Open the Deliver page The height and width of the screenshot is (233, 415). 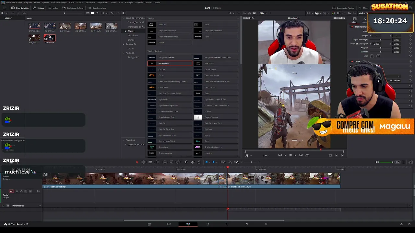click(266, 224)
